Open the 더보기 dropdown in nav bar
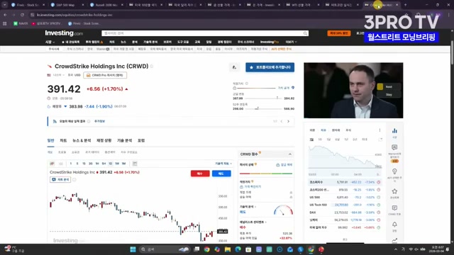 [291, 42]
